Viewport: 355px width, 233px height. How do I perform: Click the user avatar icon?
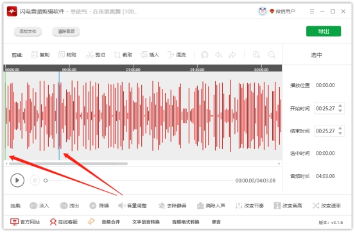(263, 12)
